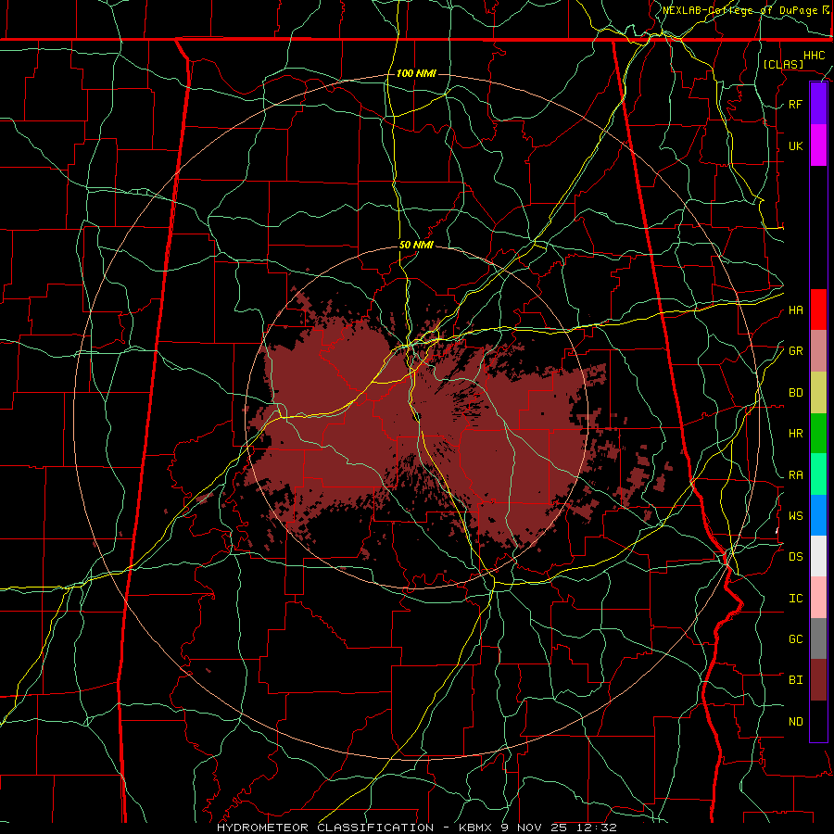Select the IC light pink legend swatch
Image resolution: width=834 pixels, height=834 pixels.
point(818,598)
